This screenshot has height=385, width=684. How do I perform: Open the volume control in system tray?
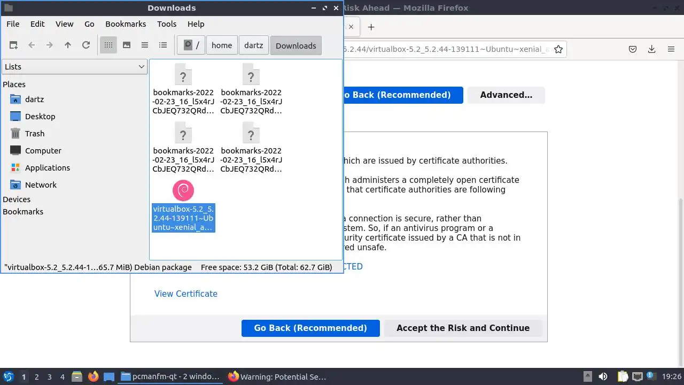point(603,376)
